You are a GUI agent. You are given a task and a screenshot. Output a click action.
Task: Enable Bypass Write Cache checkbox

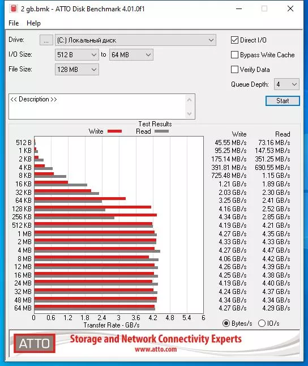234,55
